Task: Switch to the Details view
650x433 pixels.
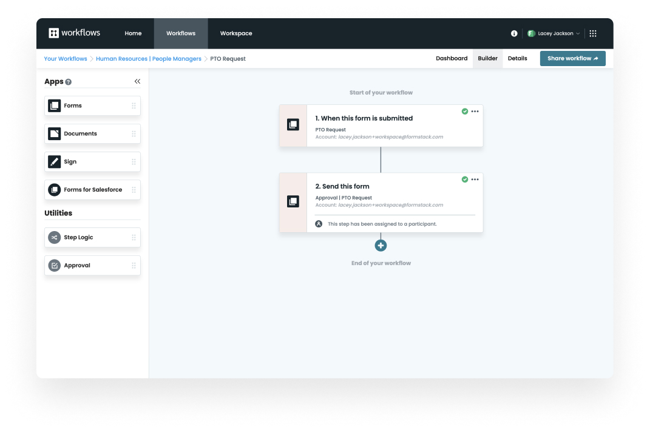Action: pos(517,58)
